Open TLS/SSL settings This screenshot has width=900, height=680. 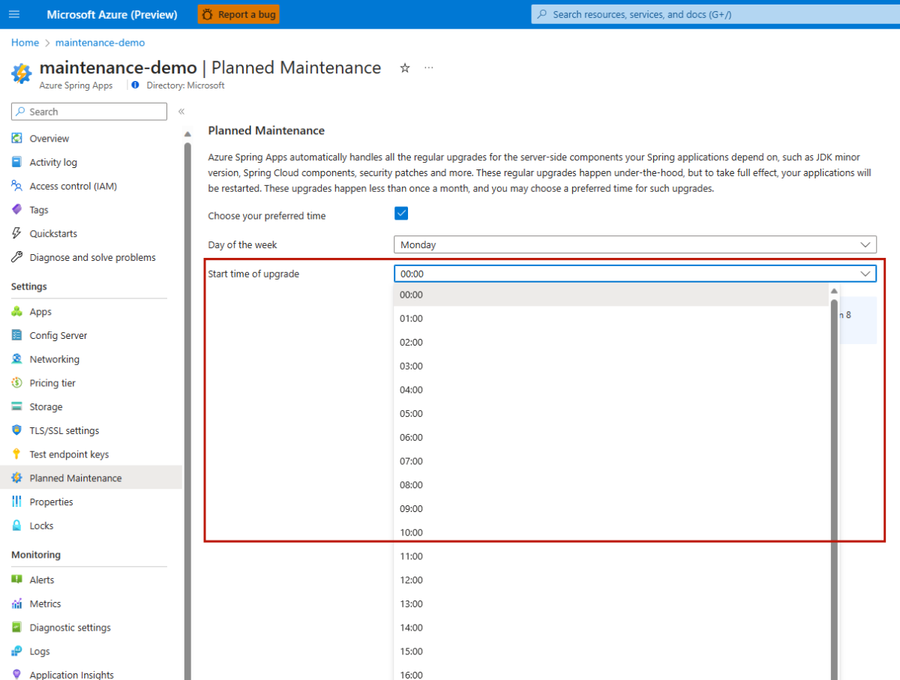(x=18, y=430)
